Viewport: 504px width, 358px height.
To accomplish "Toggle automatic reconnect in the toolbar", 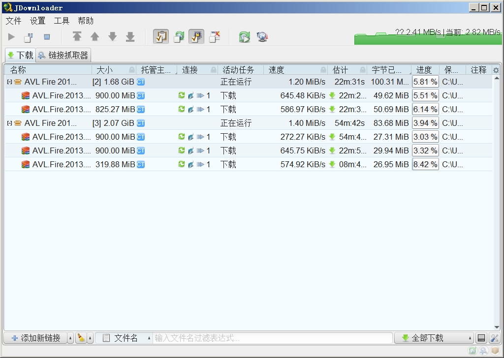I will [x=179, y=36].
